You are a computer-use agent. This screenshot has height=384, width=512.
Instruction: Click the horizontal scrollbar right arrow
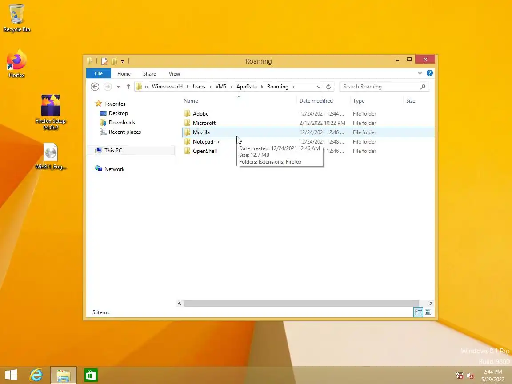(431, 304)
